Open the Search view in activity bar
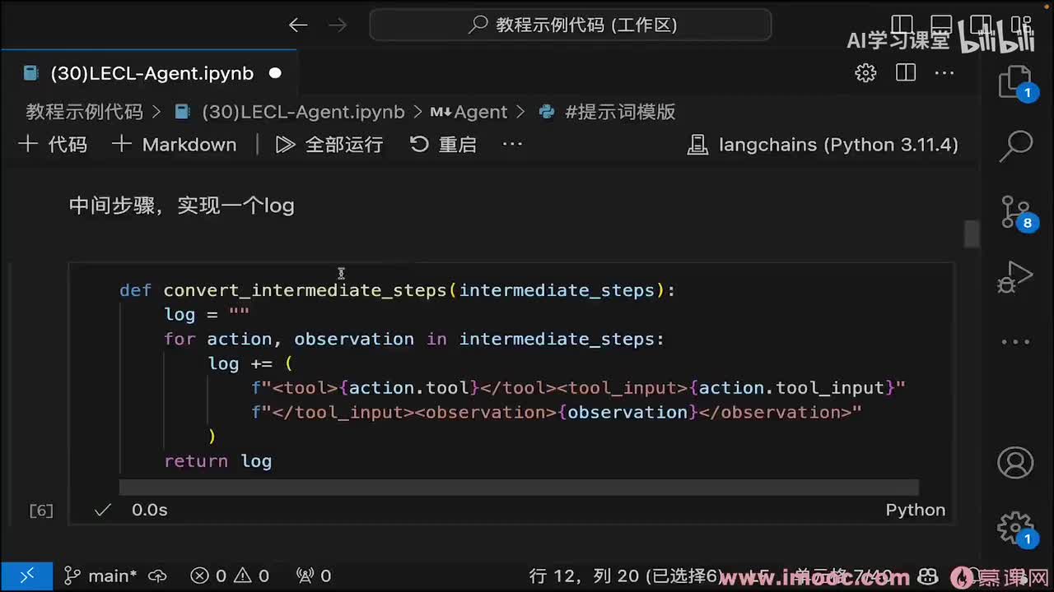This screenshot has width=1054, height=592. (x=1015, y=146)
